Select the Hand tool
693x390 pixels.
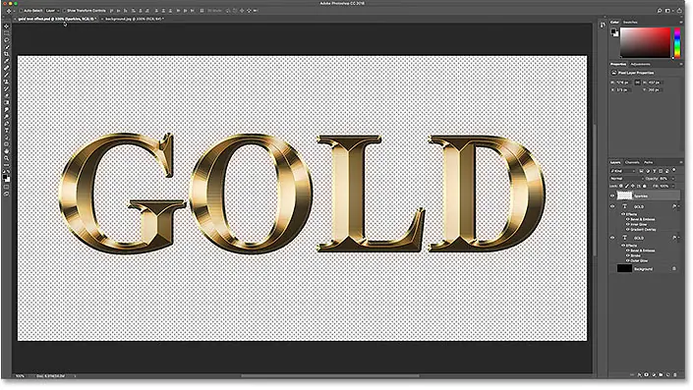pyautogui.click(x=6, y=151)
